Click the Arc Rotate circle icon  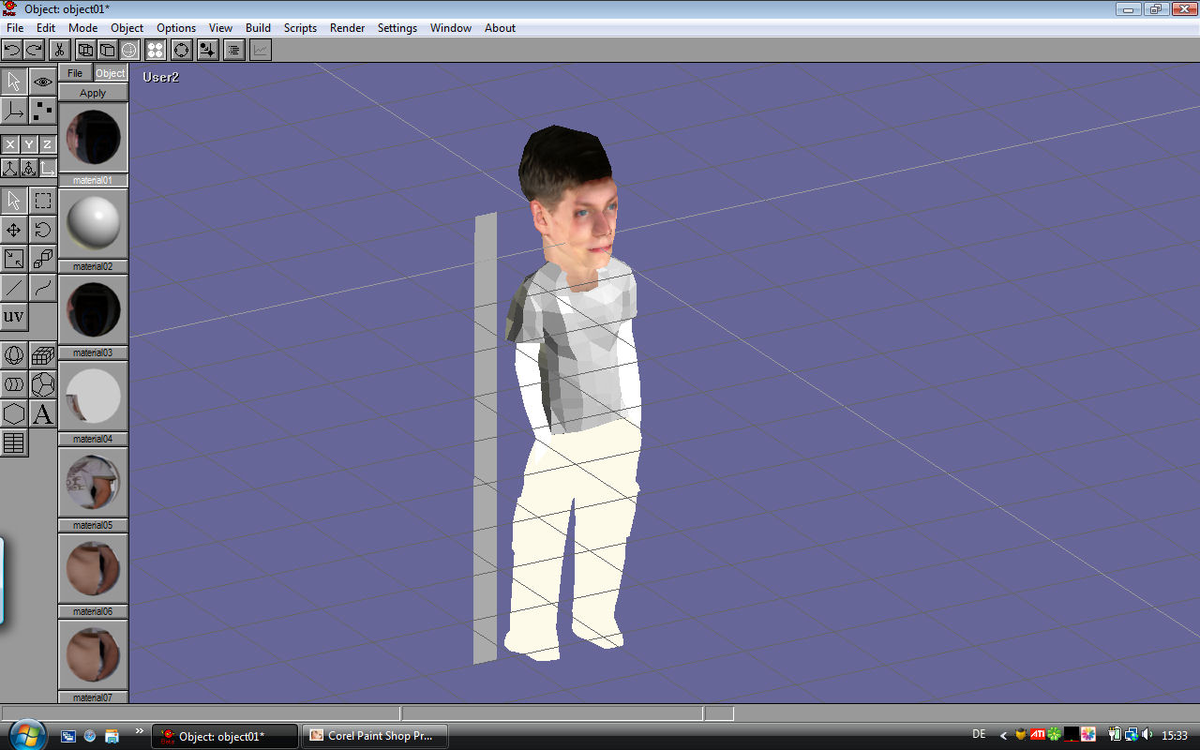(182, 50)
